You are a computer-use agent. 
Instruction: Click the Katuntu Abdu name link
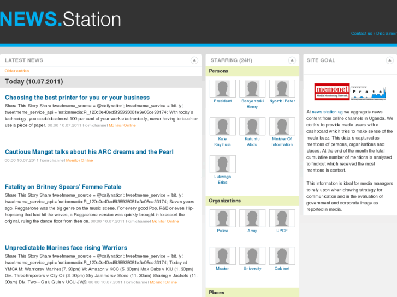click(252, 142)
